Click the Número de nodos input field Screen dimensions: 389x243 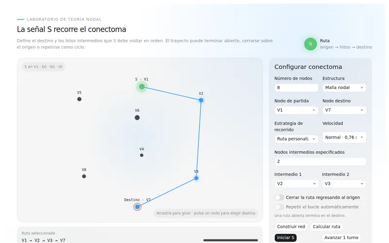pyautogui.click(x=296, y=87)
